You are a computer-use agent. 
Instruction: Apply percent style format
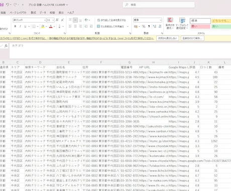point(144,26)
